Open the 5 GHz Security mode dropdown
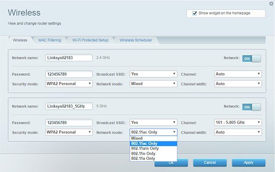275x172 pixels. 69,132
